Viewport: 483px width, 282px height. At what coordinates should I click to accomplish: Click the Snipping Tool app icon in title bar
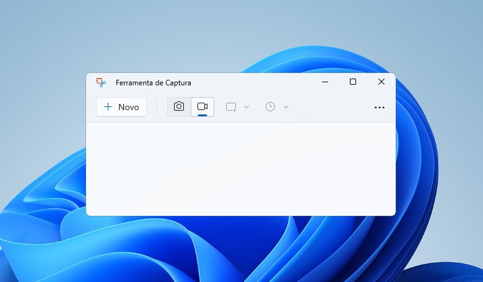102,82
